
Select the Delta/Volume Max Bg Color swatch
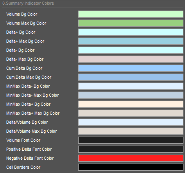pyautogui.click(x=131, y=131)
